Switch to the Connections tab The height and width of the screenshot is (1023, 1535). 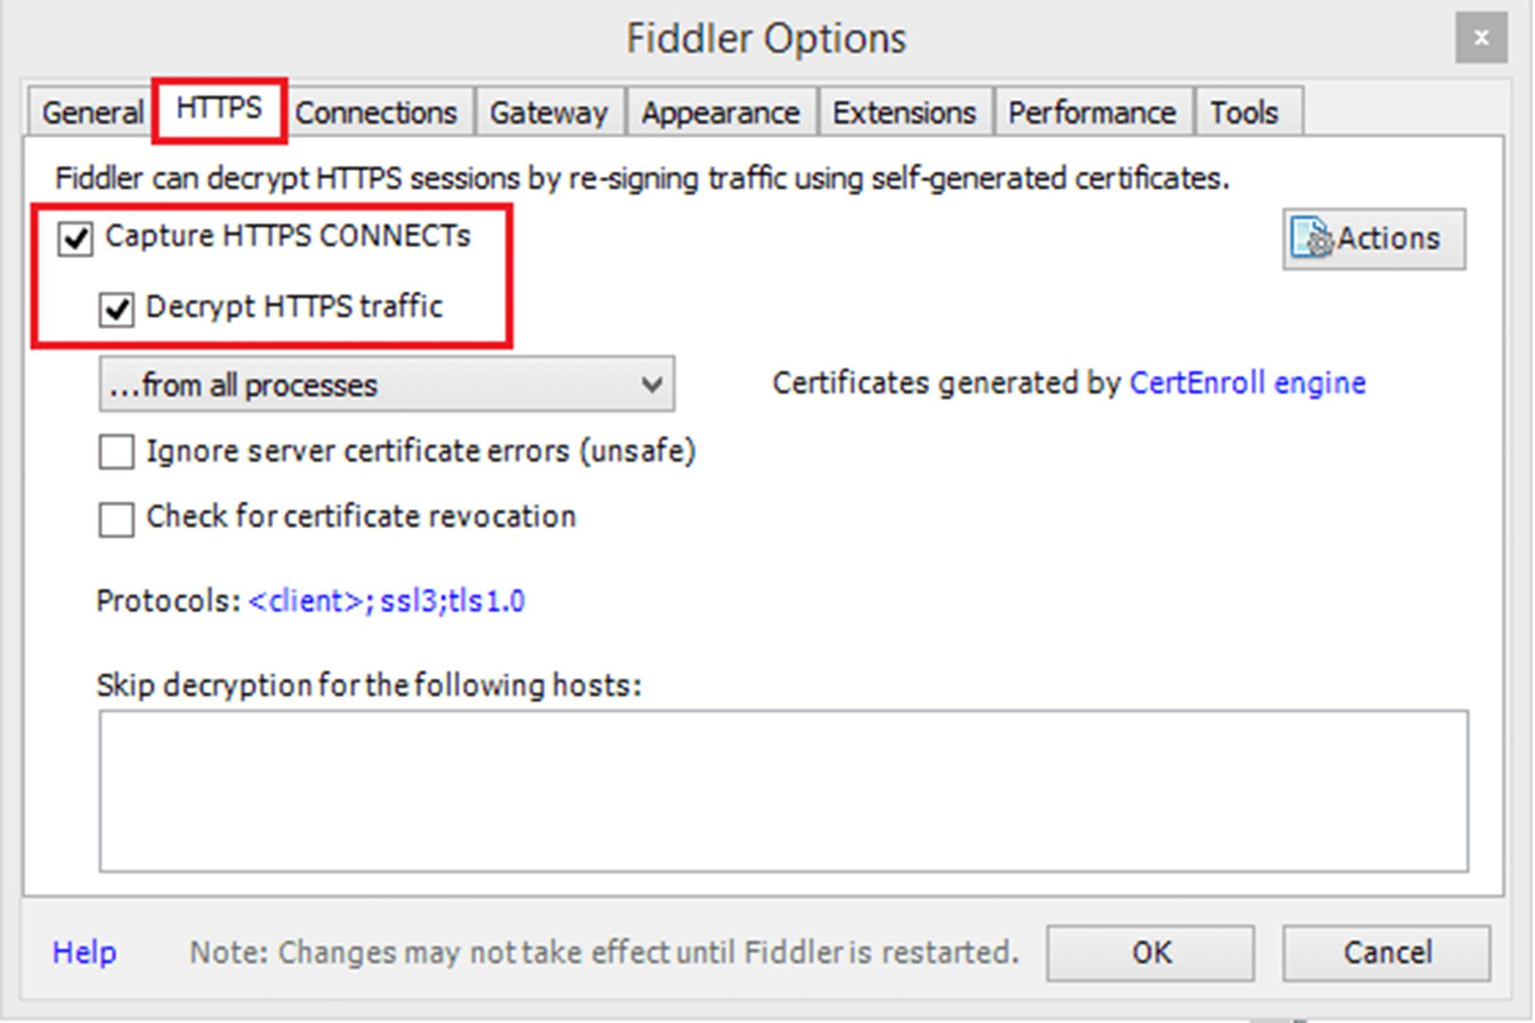tap(376, 112)
